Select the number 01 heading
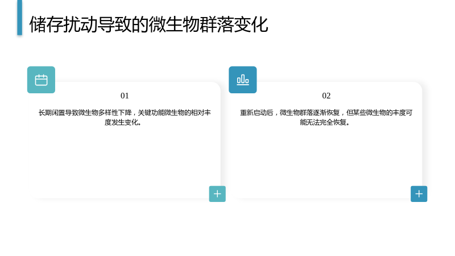Image resolution: width=455 pixels, height=256 pixels. click(125, 96)
